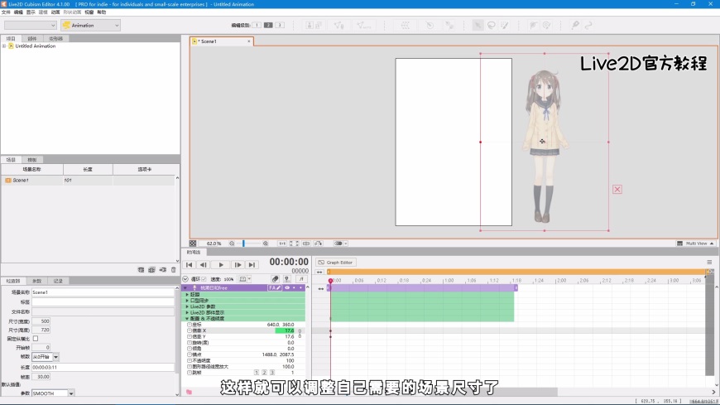Click the curve icon in timeline toolbar
The width and height of the screenshot is (720, 405).
[301, 279]
